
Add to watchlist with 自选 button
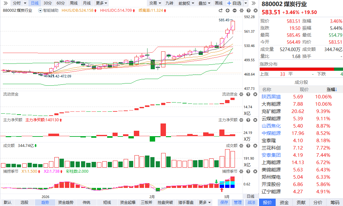click(234, 3)
